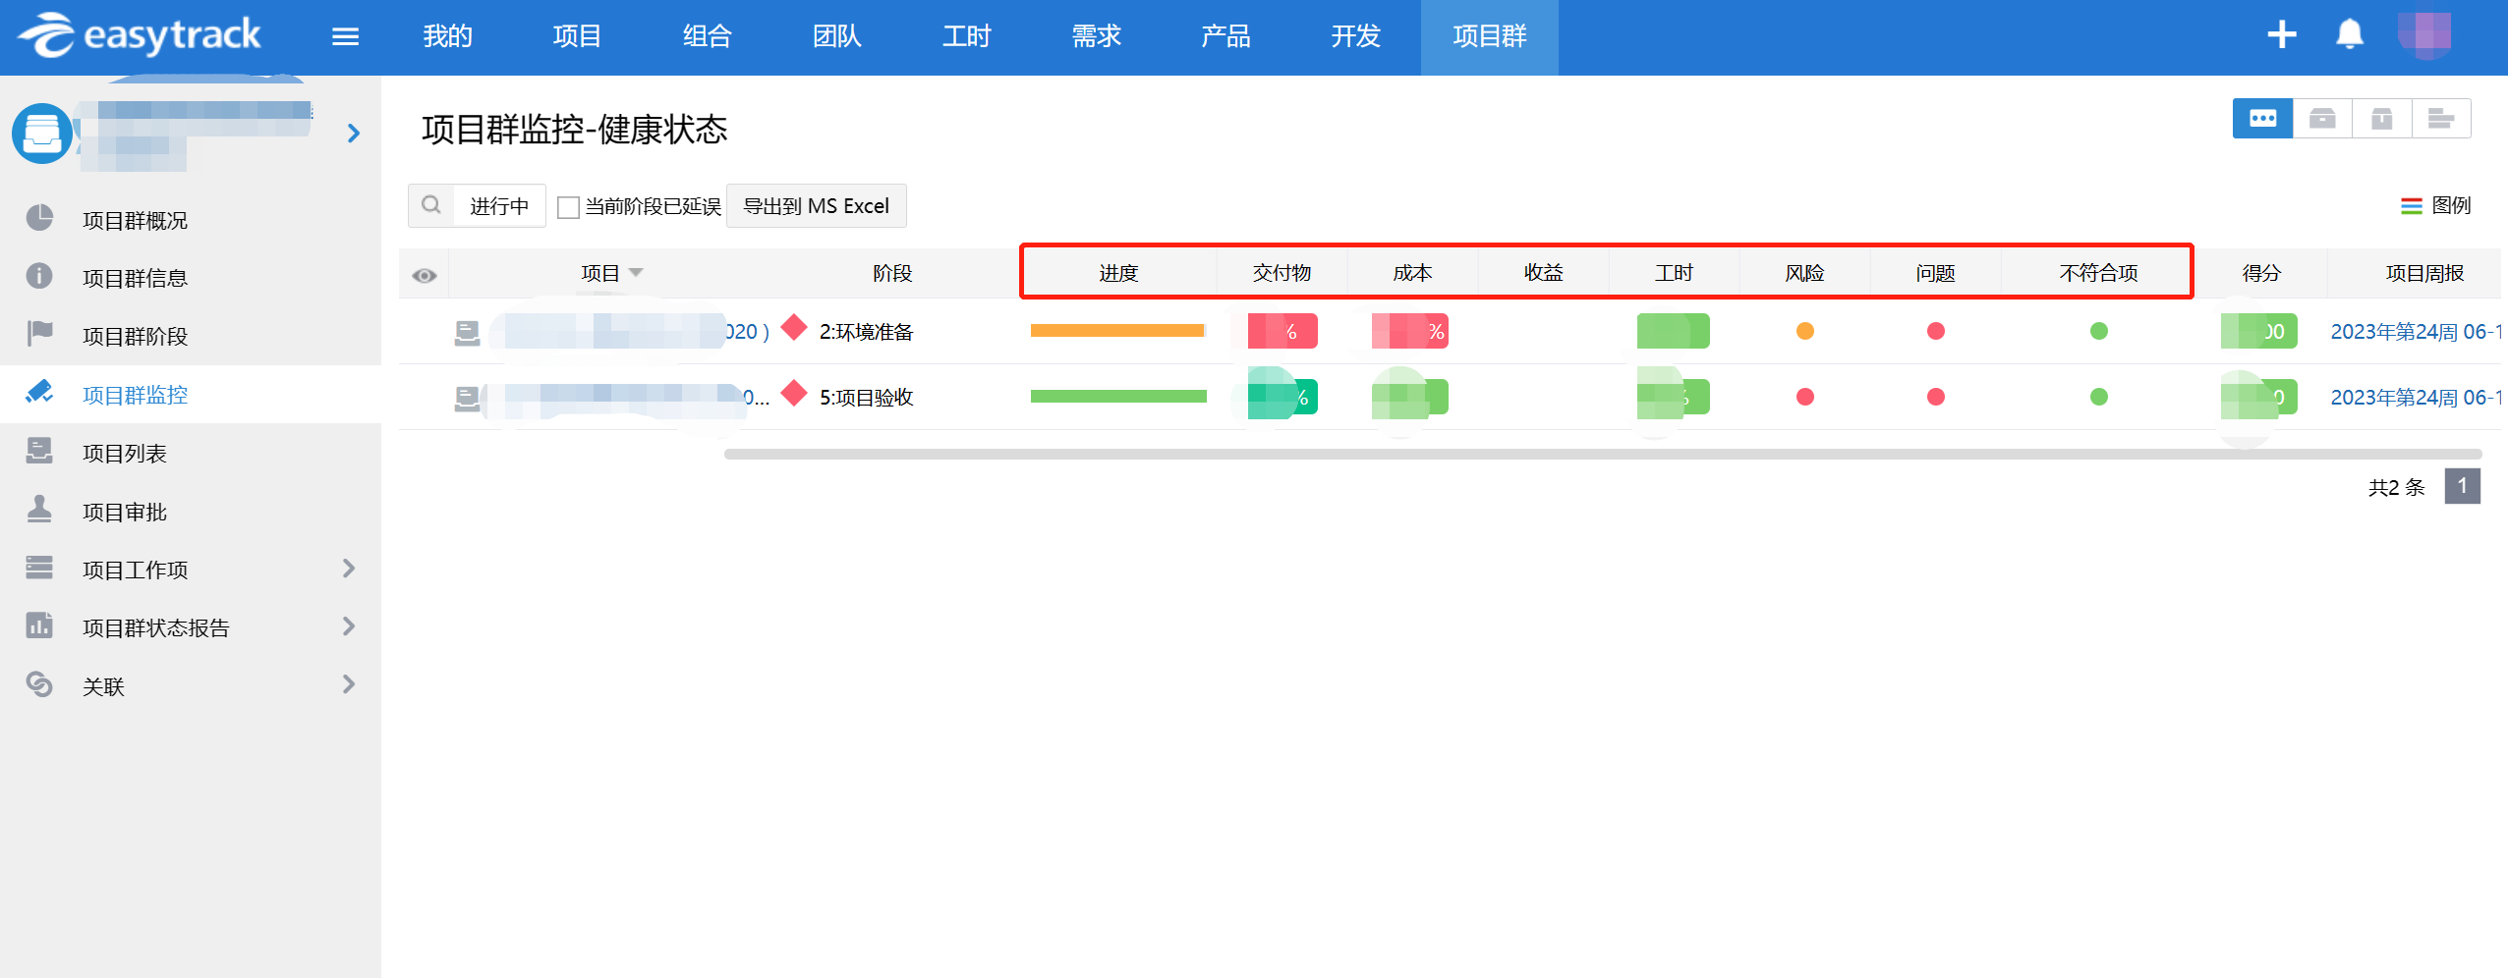Expand the 项目工作项 submenu
The width and height of the screenshot is (2508, 978).
[349, 569]
